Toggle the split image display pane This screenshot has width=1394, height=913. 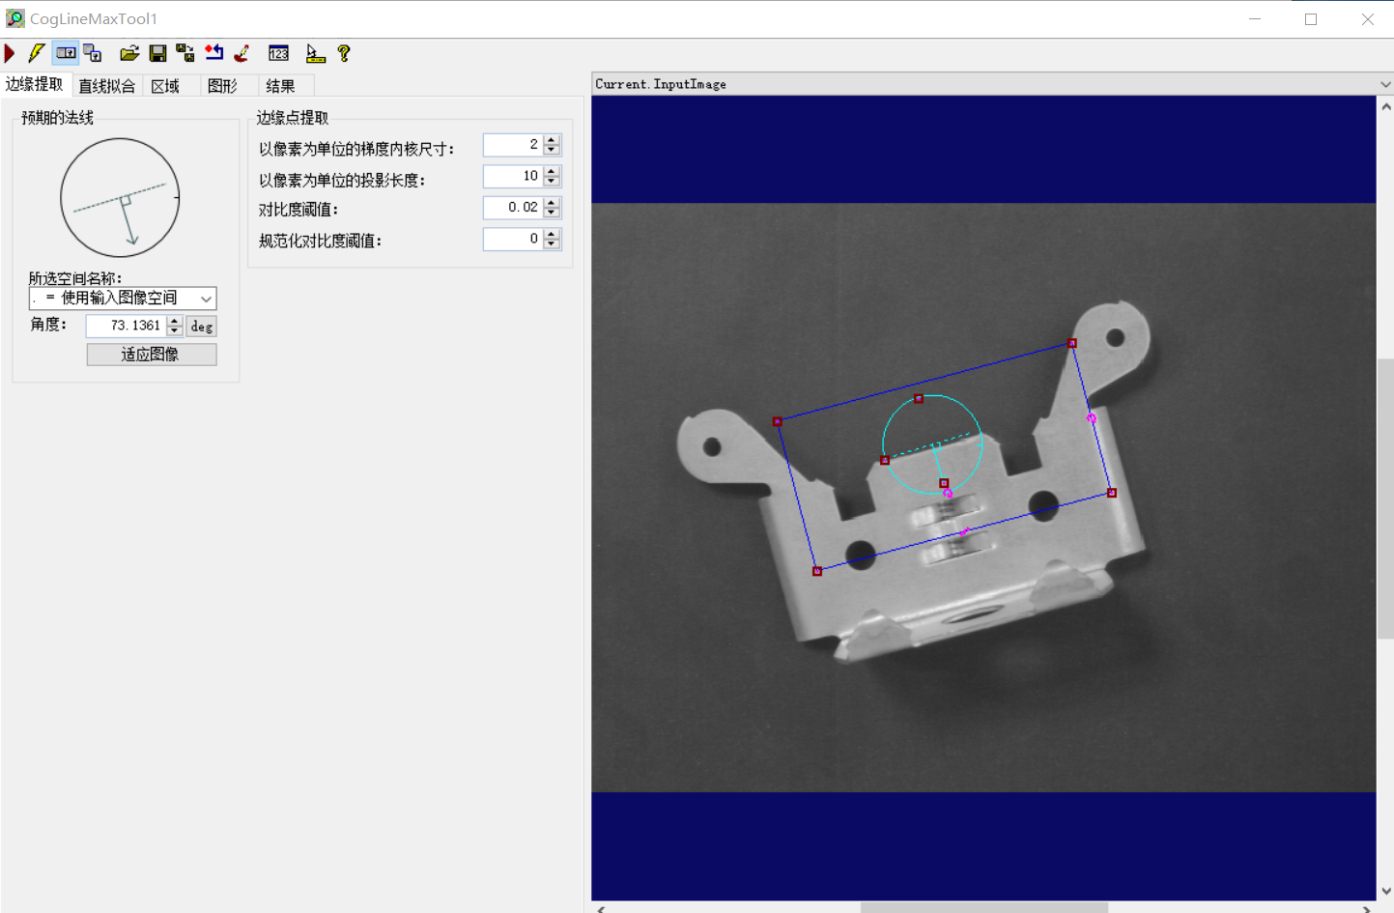(x=66, y=53)
